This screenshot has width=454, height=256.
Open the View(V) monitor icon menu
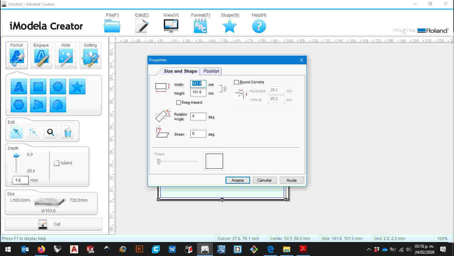coord(171,26)
